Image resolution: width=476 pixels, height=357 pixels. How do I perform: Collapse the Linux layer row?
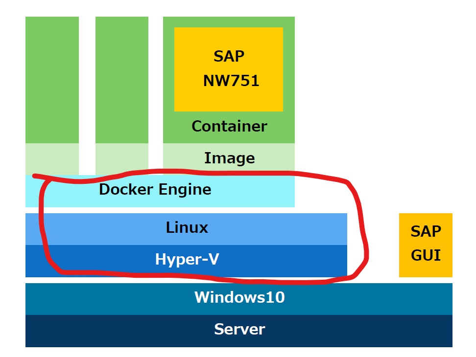(186, 227)
